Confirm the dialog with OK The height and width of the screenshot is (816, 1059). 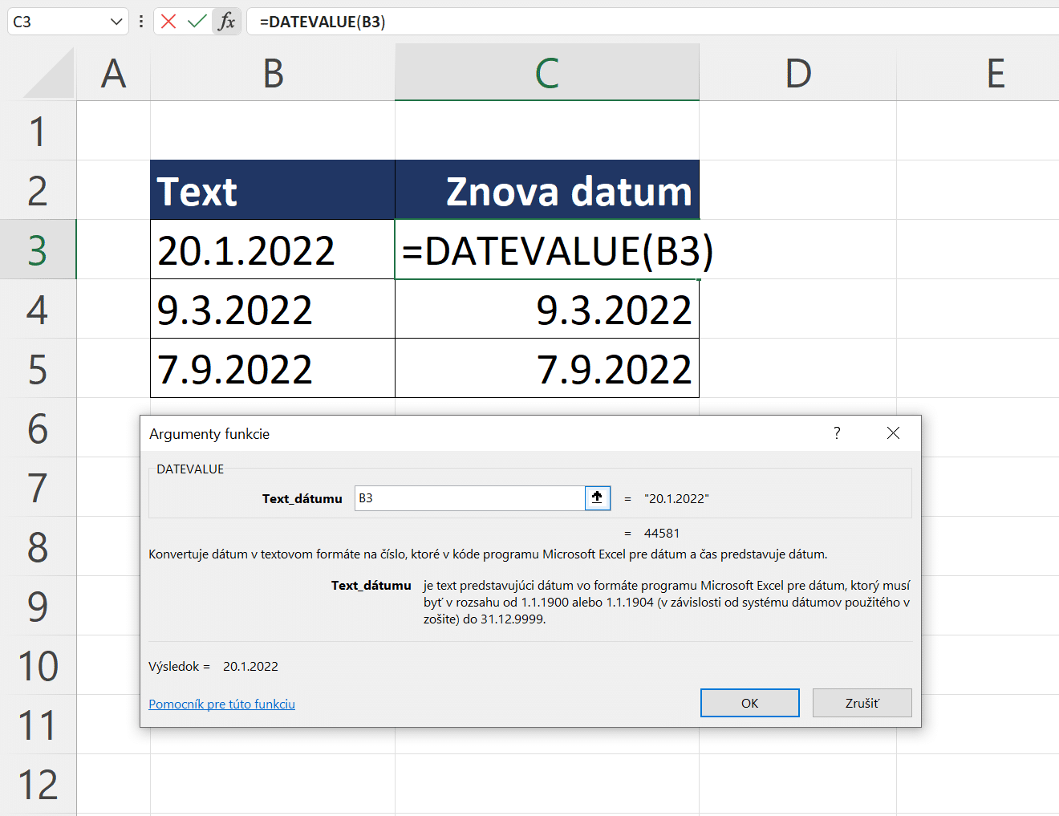750,703
